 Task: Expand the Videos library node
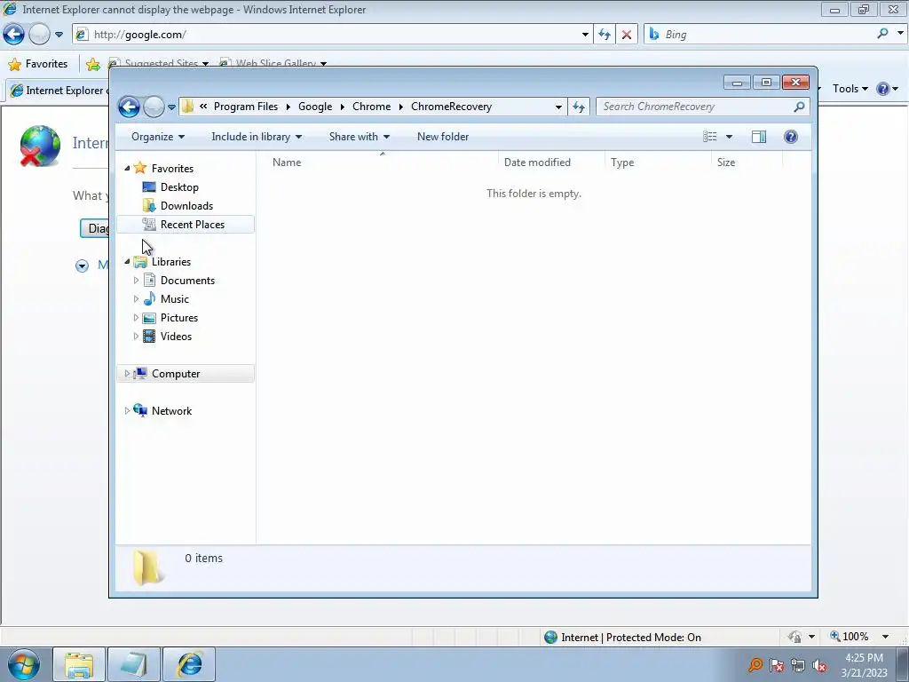click(x=136, y=337)
